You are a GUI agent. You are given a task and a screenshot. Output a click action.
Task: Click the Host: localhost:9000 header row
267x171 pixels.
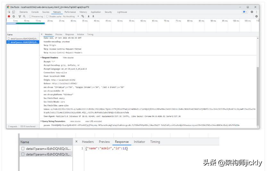tap(54, 76)
